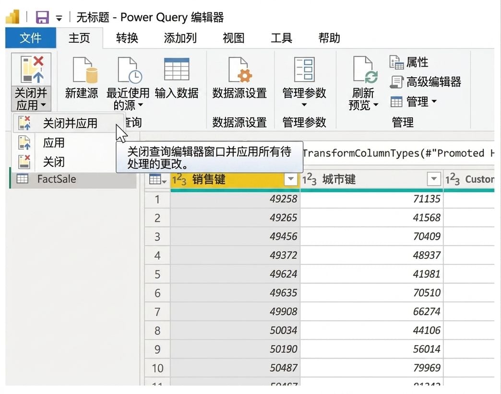The height and width of the screenshot is (394, 501).
Task: Click cell 44106 in 城市键 column
Action: [371, 331]
